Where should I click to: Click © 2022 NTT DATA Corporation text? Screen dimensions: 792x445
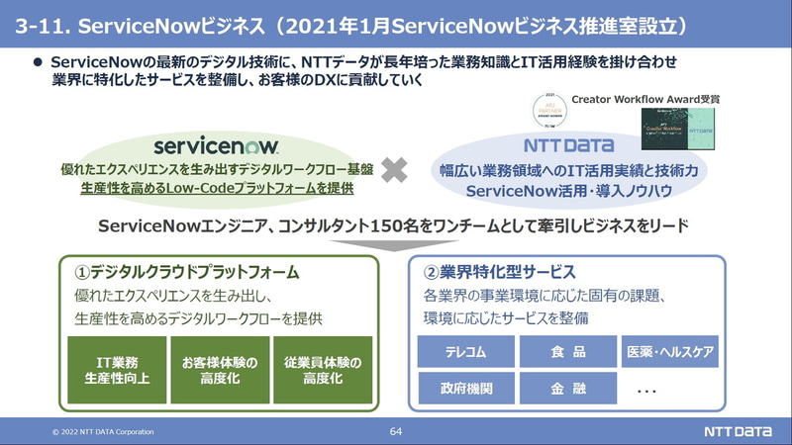tap(103, 432)
